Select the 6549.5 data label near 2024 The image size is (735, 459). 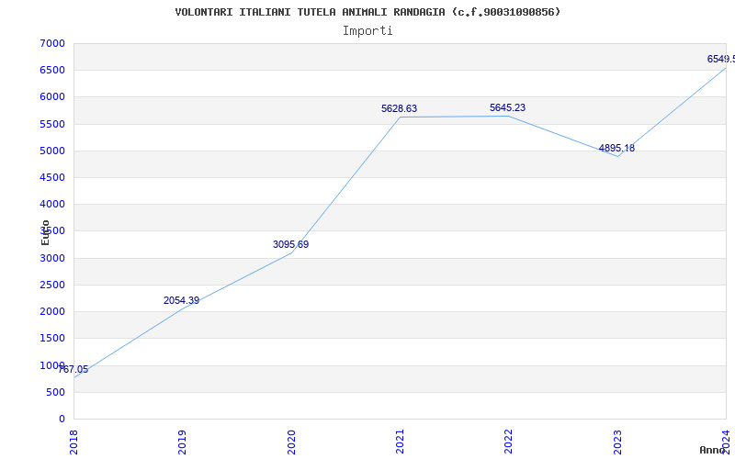click(x=721, y=59)
